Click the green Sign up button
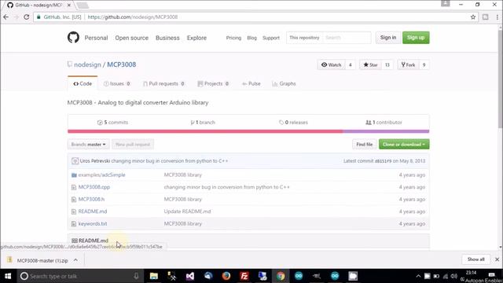This screenshot has height=283, width=503. (x=416, y=38)
